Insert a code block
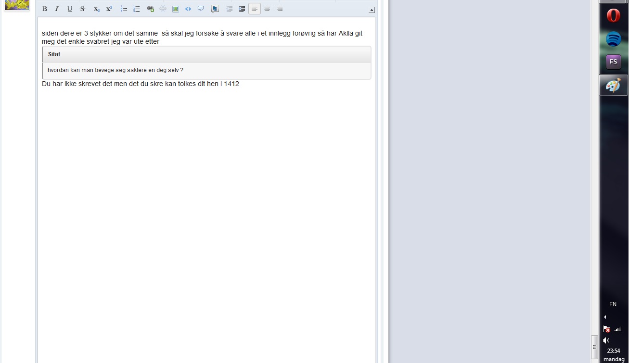 click(x=188, y=9)
